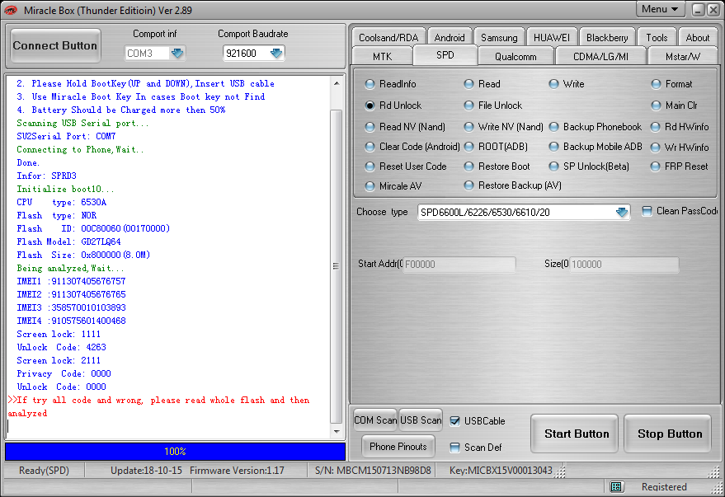Select the SPD tab

(445, 55)
